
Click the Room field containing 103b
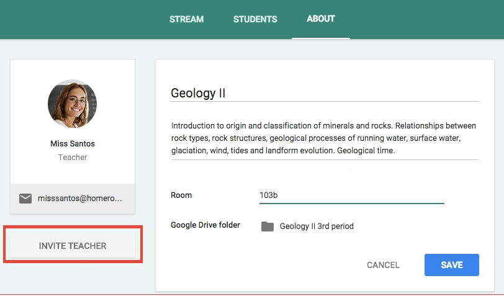click(x=351, y=195)
